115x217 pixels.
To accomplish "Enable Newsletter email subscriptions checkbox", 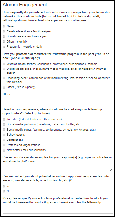I will point(4,150).
